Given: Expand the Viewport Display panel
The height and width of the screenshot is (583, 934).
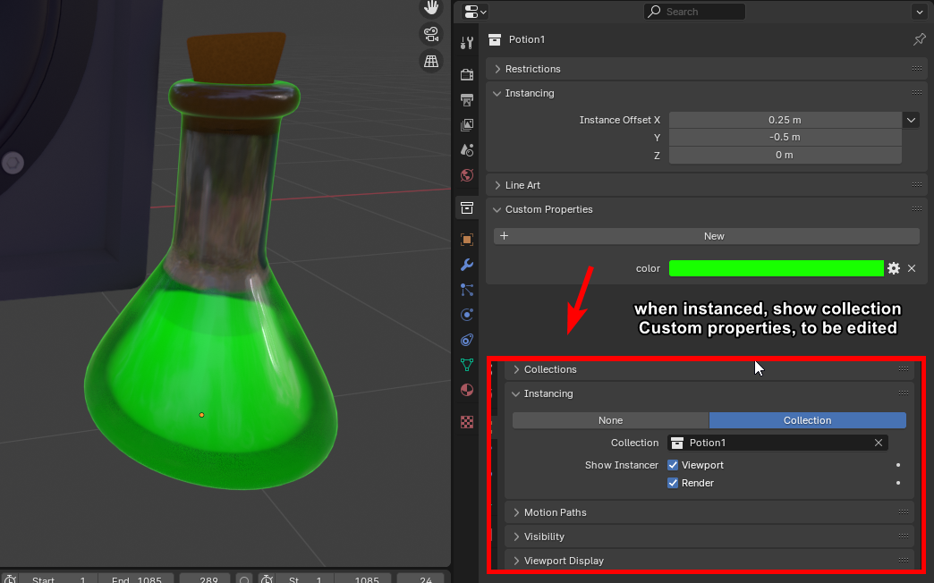Looking at the screenshot, I should click(x=516, y=561).
